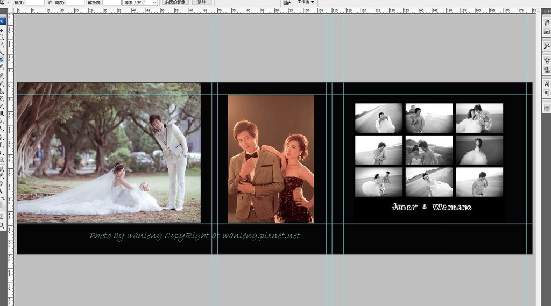Open the Clone Source panel
551x306 pixels.
(547, 70)
